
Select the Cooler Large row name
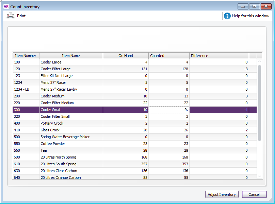51,62
